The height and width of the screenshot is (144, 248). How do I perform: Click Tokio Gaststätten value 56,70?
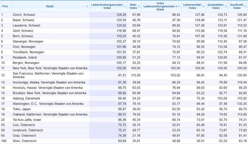click(223, 109)
